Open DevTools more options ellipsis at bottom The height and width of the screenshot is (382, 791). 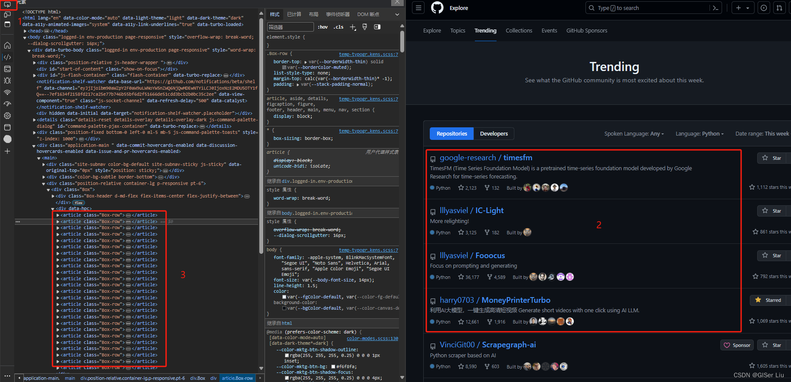(x=7, y=376)
